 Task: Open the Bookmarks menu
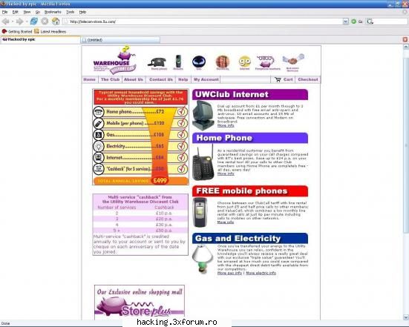tap(53, 12)
